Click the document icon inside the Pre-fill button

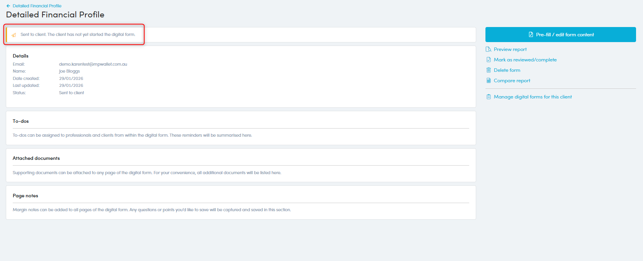531,35
